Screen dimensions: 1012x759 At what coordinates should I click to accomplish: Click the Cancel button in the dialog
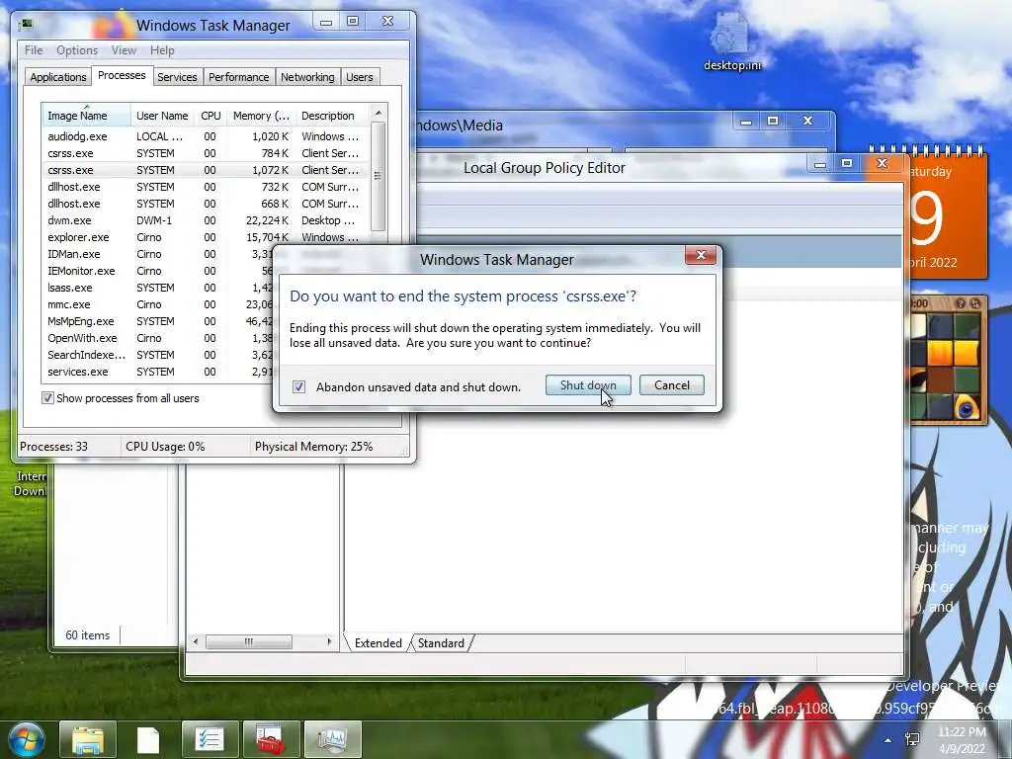click(671, 385)
